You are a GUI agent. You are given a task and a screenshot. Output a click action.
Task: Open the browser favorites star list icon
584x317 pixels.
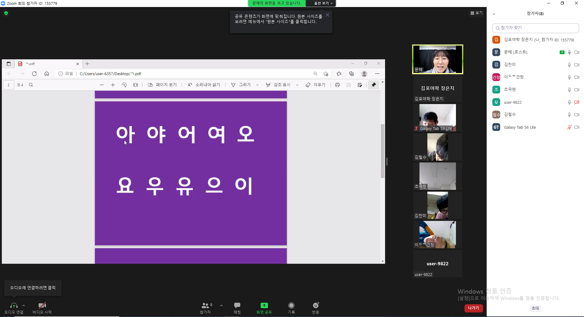pyautogui.click(x=339, y=74)
